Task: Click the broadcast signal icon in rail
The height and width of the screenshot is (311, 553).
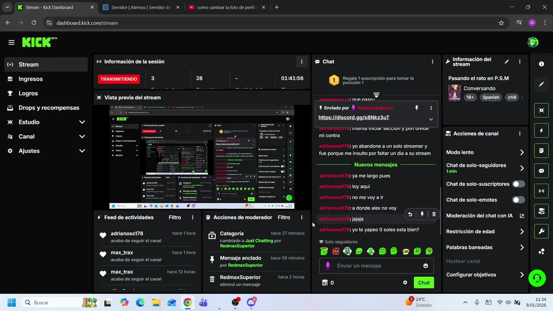Action: [x=541, y=190]
